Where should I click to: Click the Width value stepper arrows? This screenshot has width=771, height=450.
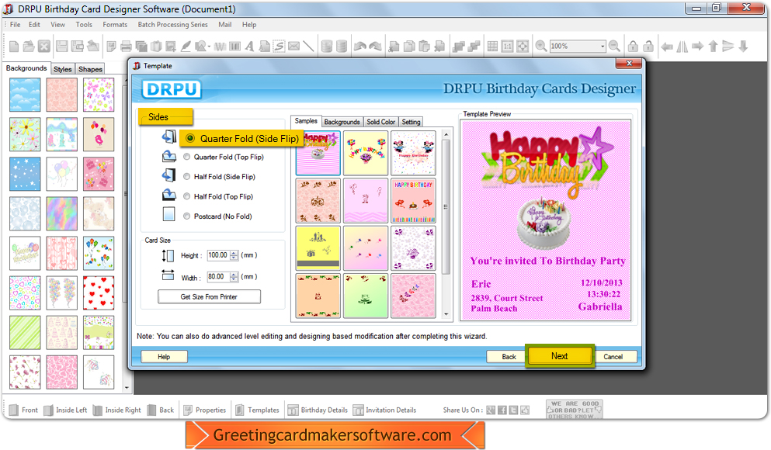234,277
